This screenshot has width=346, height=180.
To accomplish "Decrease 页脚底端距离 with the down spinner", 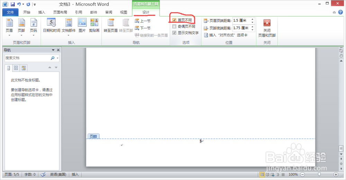I will click(x=253, y=29).
